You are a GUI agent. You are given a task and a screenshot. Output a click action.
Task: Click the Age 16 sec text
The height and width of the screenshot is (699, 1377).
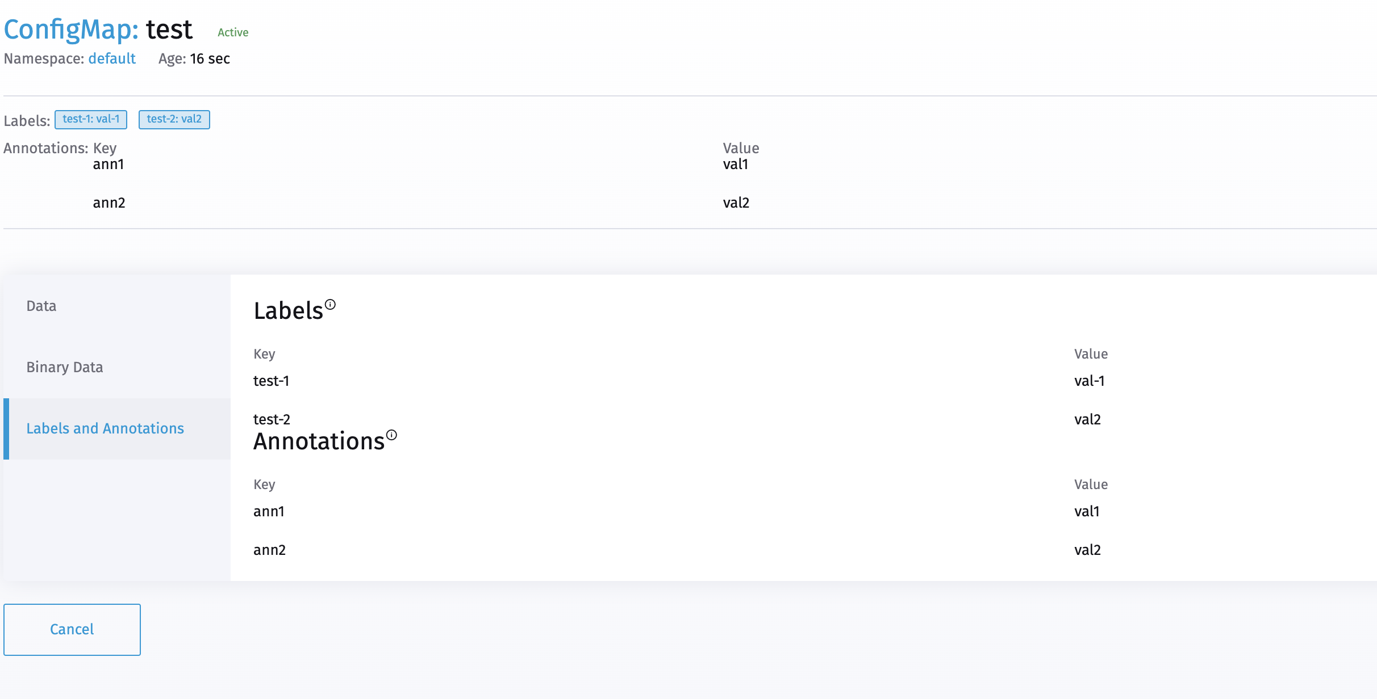(194, 59)
